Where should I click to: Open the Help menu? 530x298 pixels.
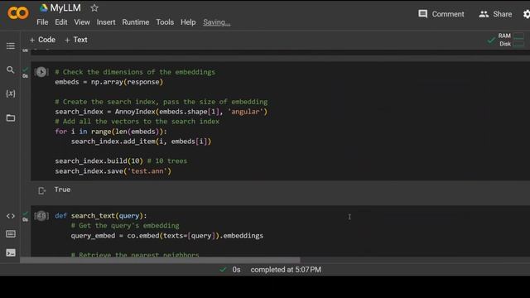click(188, 22)
